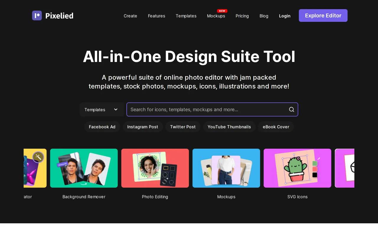The height and width of the screenshot is (236, 378).
Task: Click the Photo Editing label
Action: click(x=155, y=197)
